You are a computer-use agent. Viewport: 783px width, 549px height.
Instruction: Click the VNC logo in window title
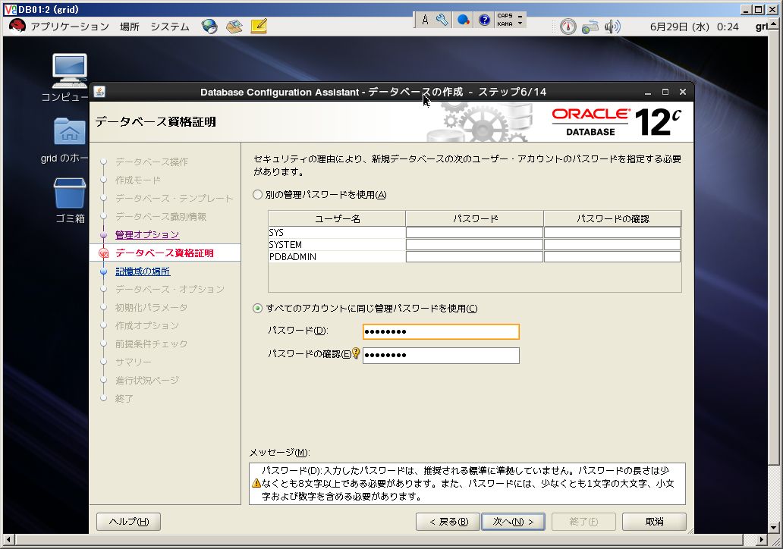pyautogui.click(x=10, y=10)
